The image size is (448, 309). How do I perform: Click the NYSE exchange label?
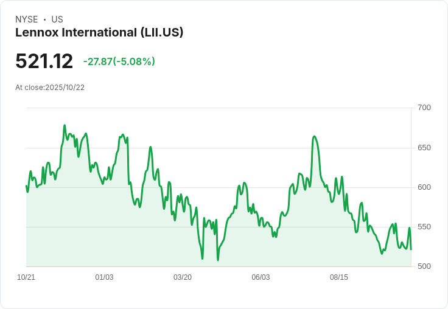[x=27, y=19]
